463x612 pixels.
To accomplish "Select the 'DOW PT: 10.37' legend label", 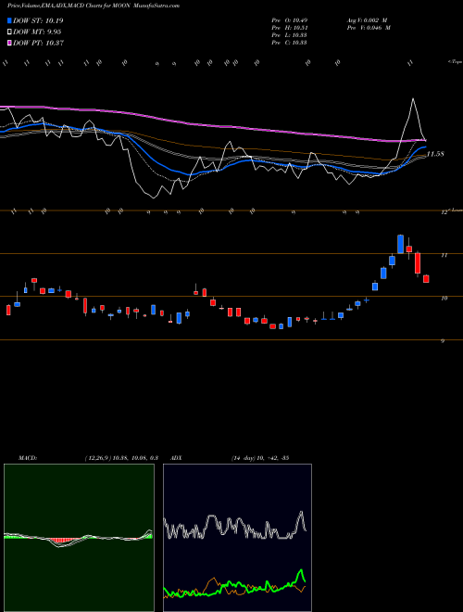I will tap(38, 43).
